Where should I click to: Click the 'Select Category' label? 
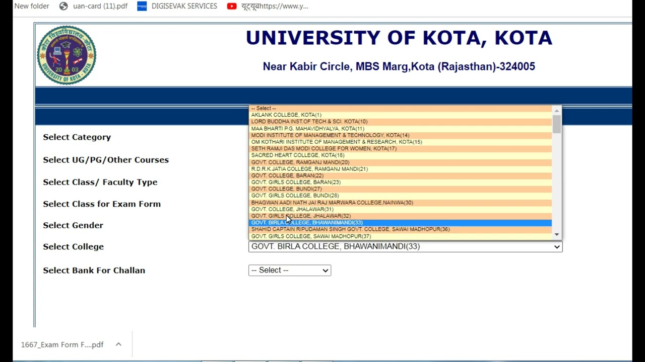[77, 137]
